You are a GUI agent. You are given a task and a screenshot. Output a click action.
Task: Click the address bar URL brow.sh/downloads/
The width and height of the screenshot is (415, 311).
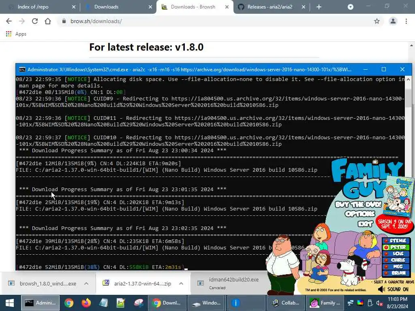coord(96,21)
